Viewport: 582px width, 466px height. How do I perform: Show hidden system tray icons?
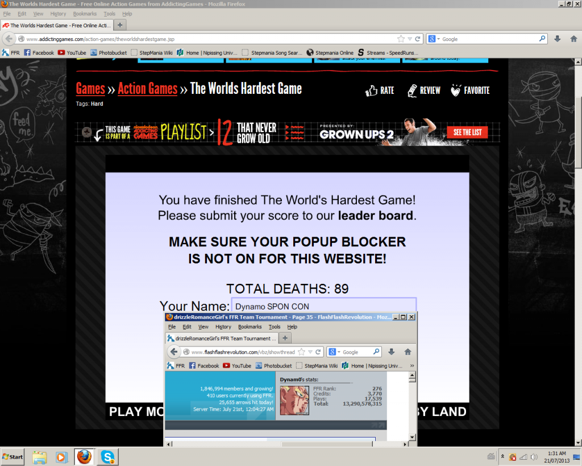click(x=502, y=456)
